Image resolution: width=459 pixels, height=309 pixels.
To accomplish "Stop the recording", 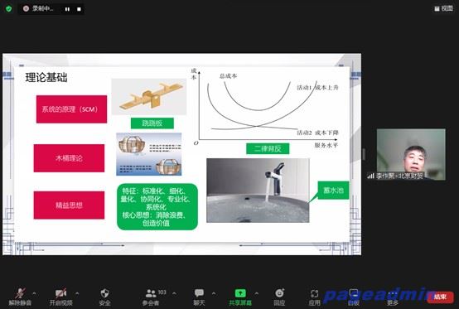I will click(79, 9).
